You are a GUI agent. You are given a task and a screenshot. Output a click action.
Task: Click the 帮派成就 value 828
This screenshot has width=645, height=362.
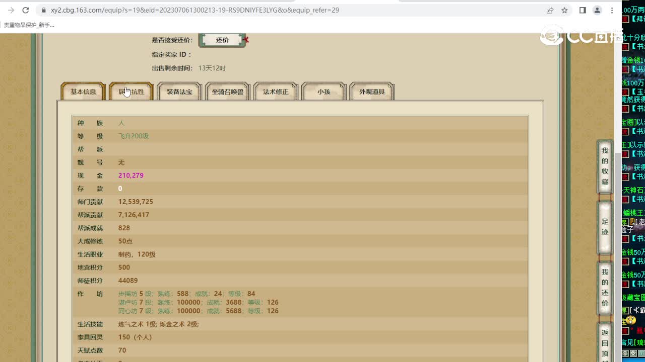(x=124, y=228)
